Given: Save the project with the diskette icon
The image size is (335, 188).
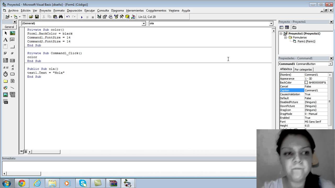Looking at the screenshot, I should (x=37, y=17).
